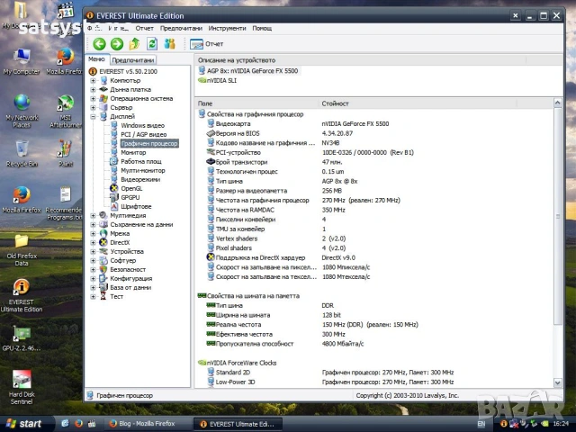Click the Standard 2D clocks row
The width and height of the screenshot is (576, 432).
[x=373, y=373]
